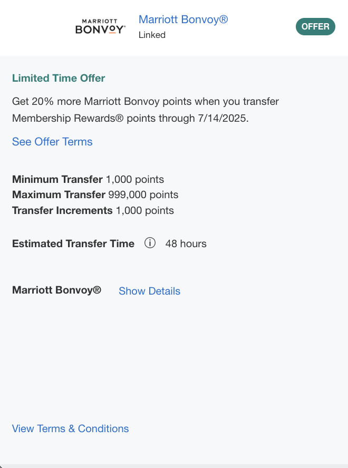
Task: Open the See Offer Terms link
Action: click(52, 142)
